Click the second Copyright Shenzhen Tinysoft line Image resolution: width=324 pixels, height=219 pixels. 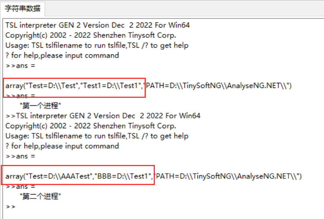click(90, 126)
